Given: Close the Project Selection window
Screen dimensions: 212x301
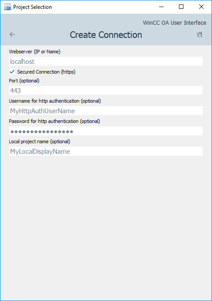Looking at the screenshot, I should 201,7.
